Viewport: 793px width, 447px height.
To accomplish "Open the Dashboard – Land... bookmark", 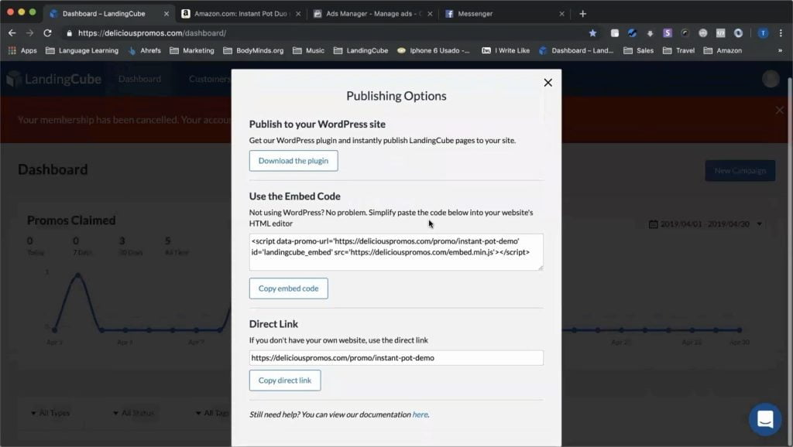I will pyautogui.click(x=576, y=50).
